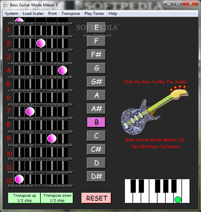Click the highlighted B note button
This screenshot has width=201, height=212.
click(96, 122)
